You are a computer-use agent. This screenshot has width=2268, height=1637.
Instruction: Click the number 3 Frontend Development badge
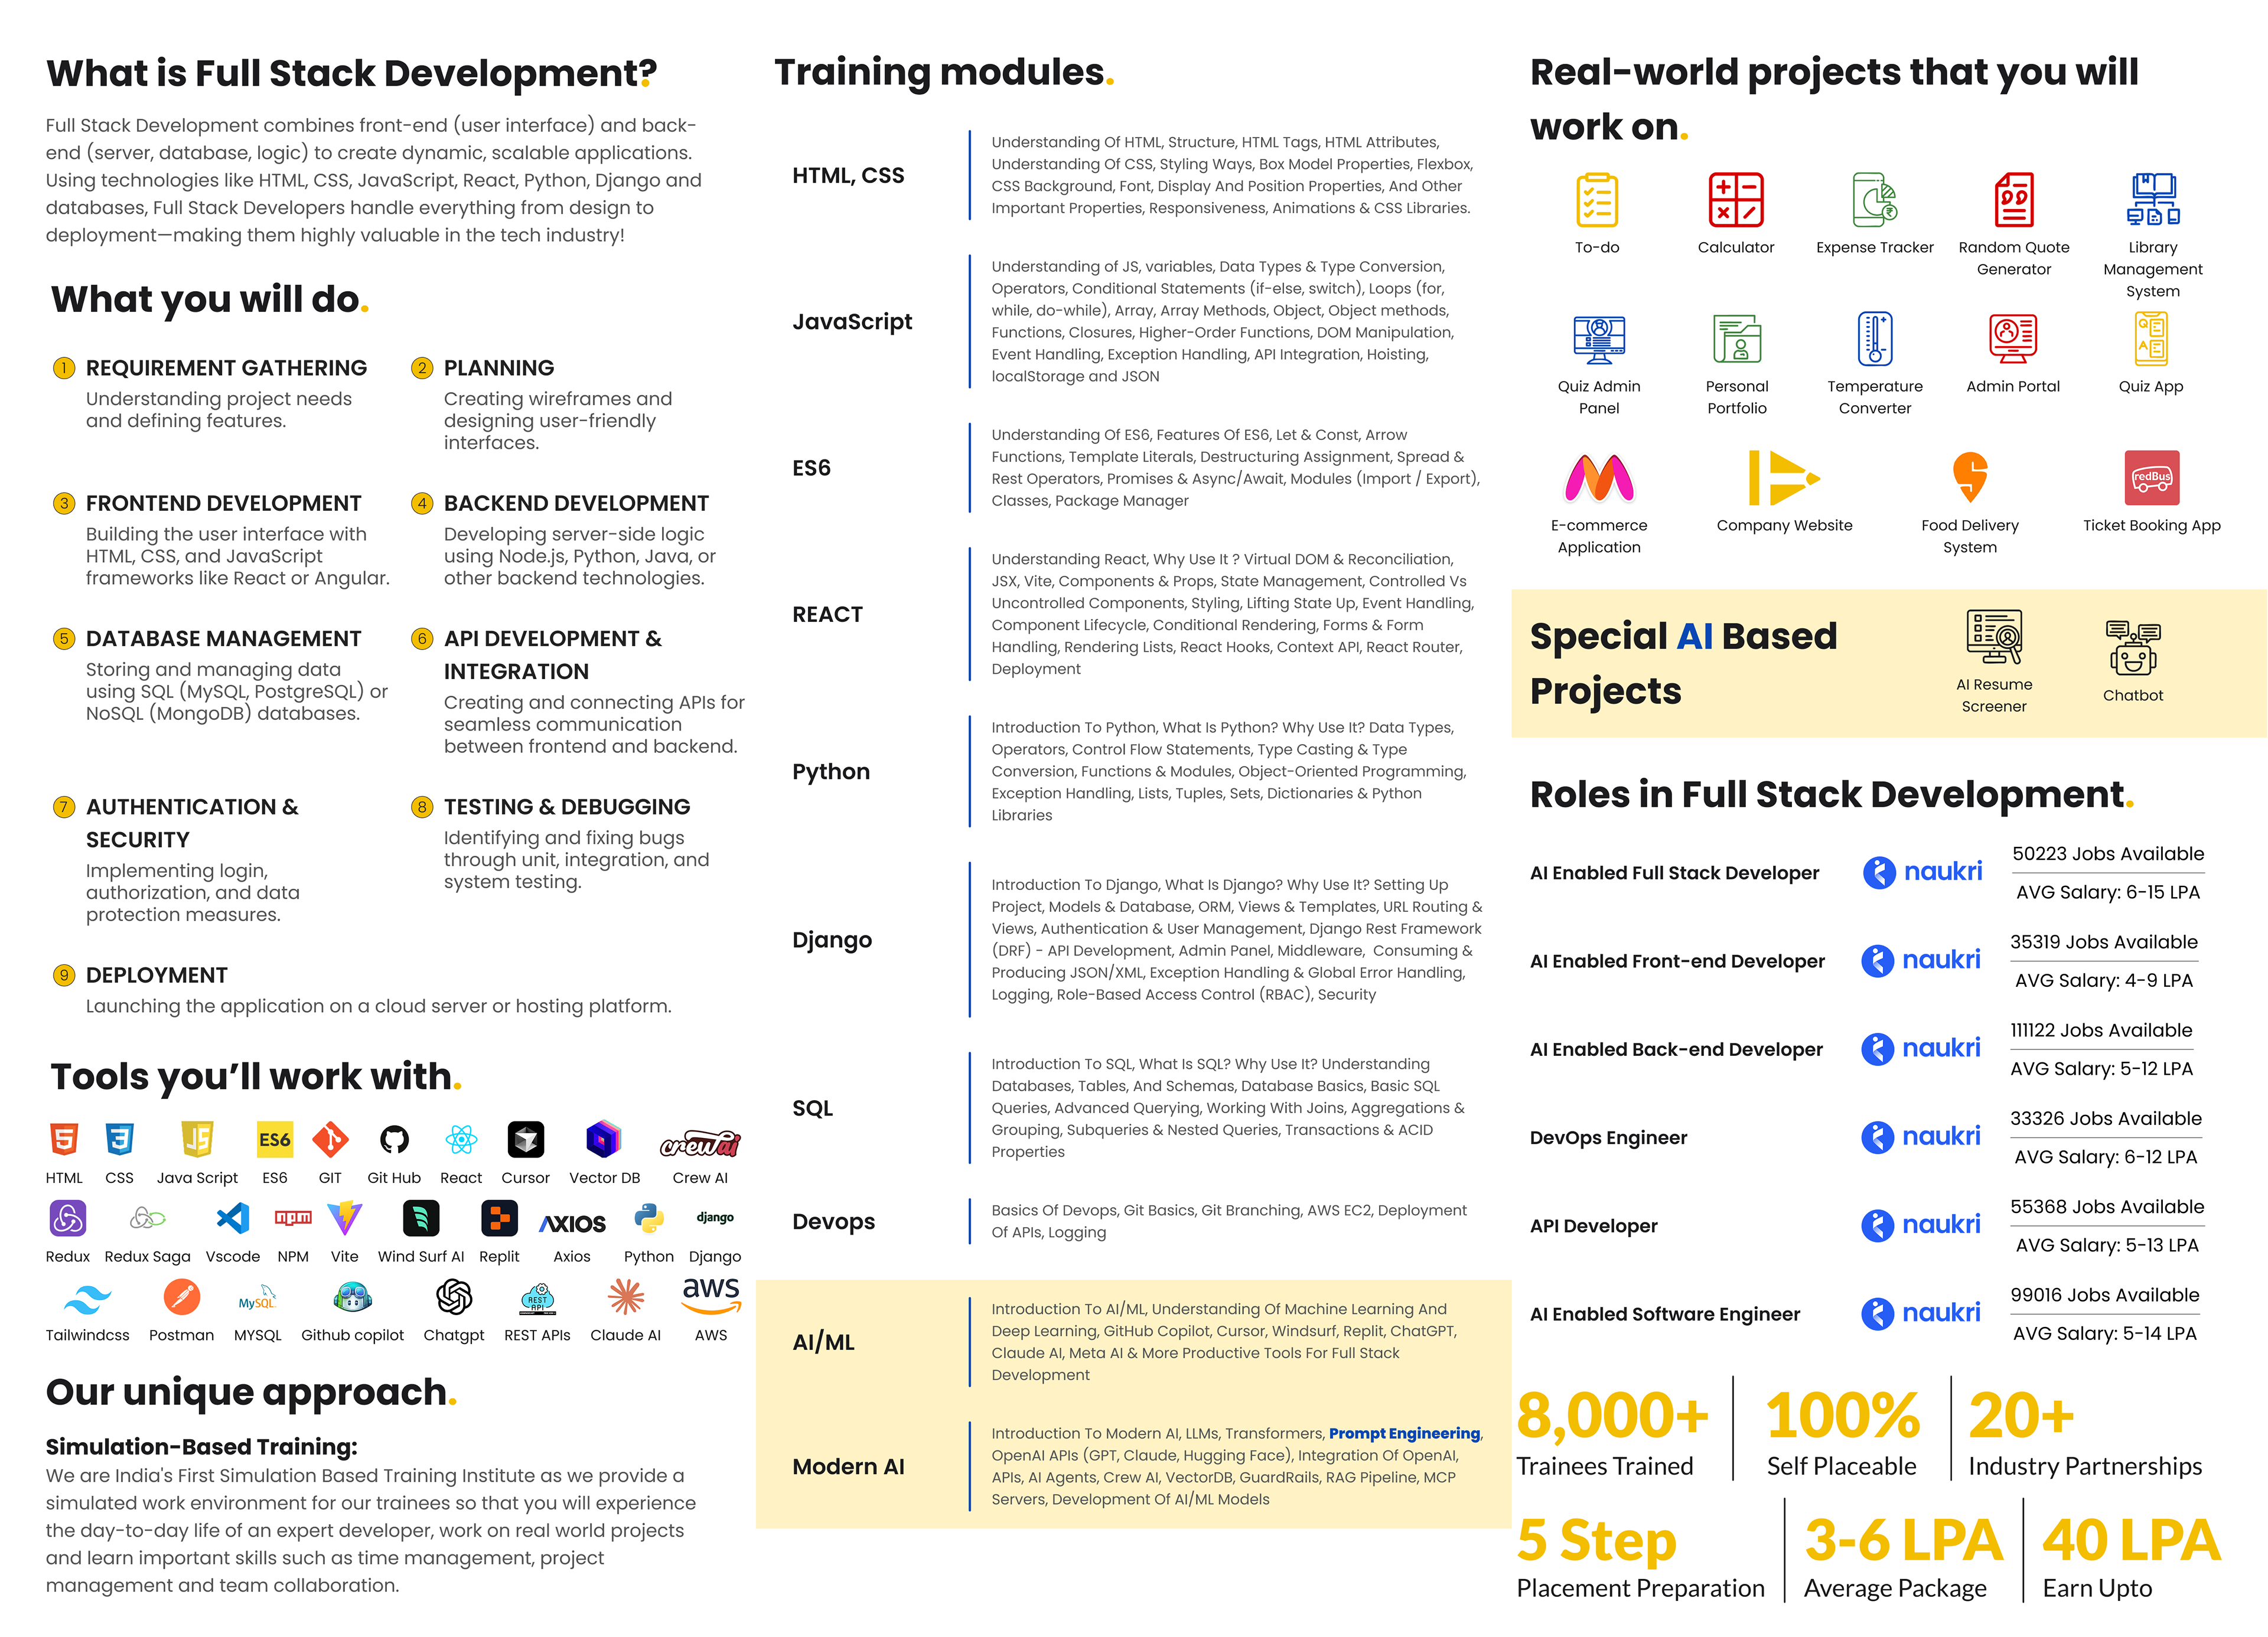64,503
